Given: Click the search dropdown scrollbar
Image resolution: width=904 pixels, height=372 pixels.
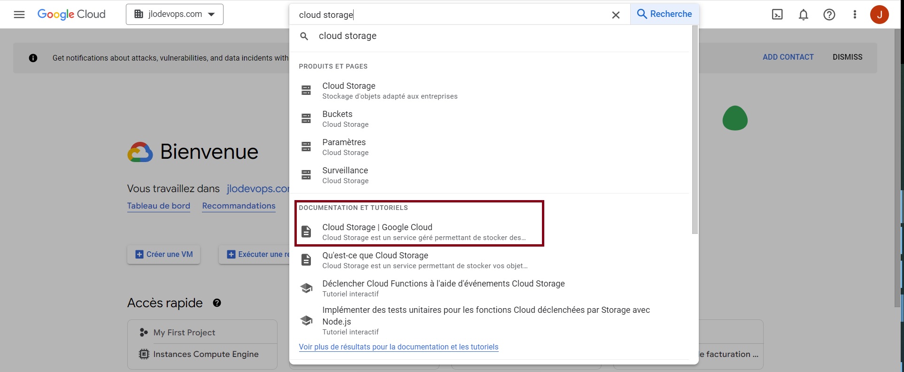Looking at the screenshot, I should pos(695,130).
